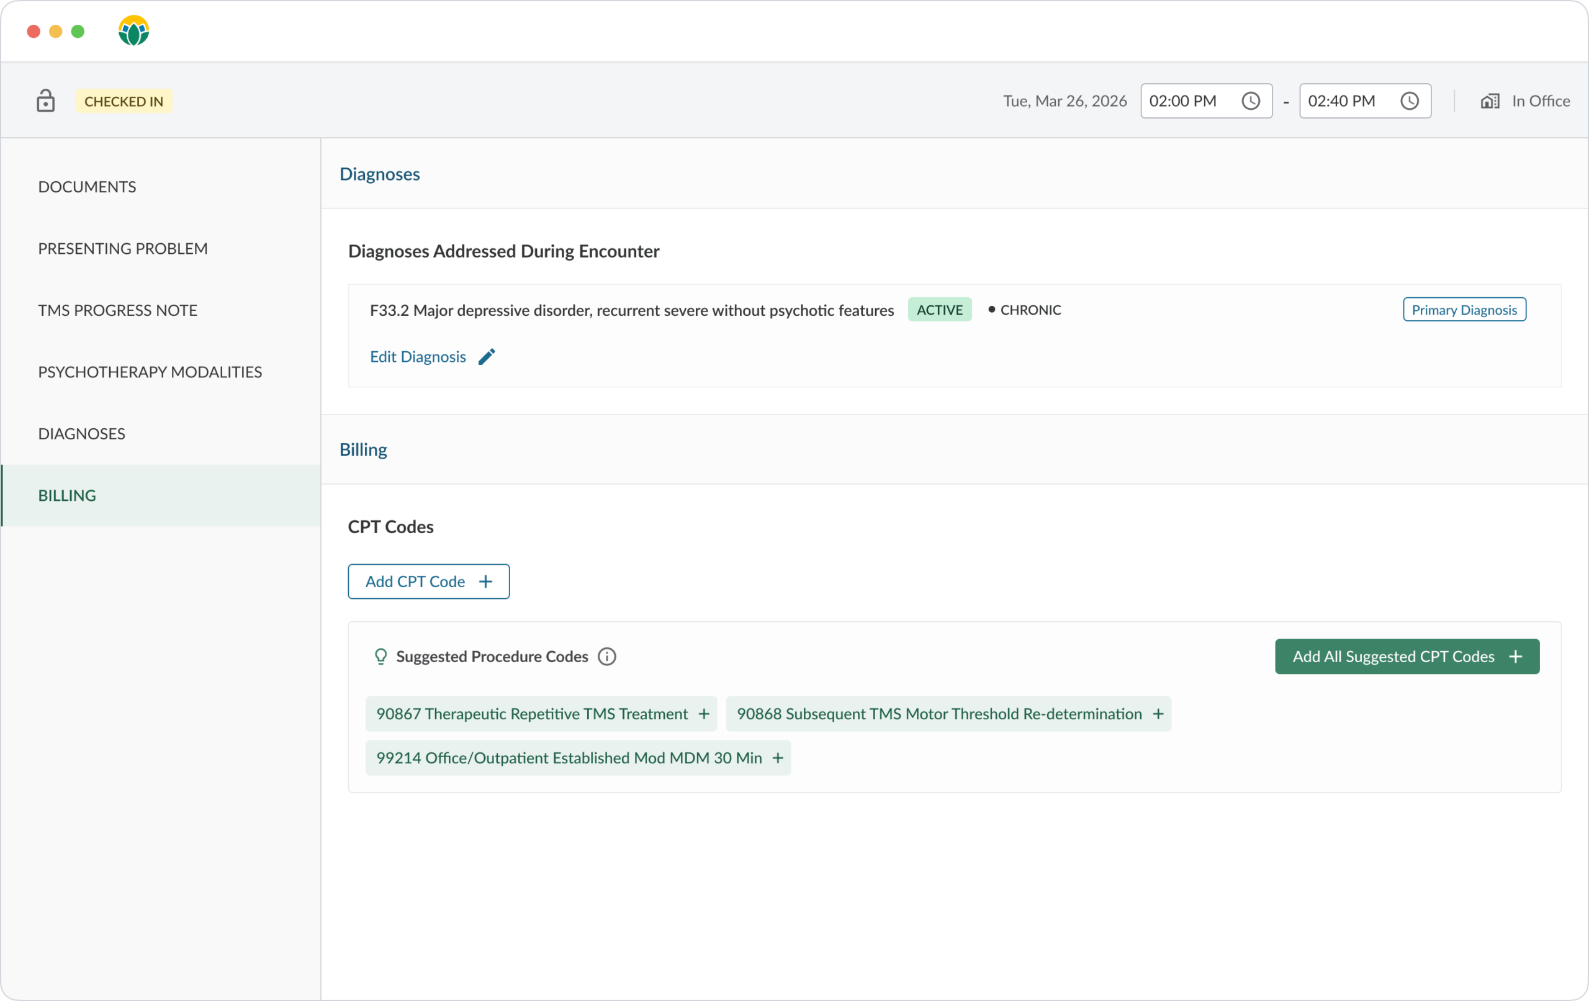Click the CHECKED IN status badge
This screenshot has height=1001, width=1589.
pyautogui.click(x=124, y=101)
